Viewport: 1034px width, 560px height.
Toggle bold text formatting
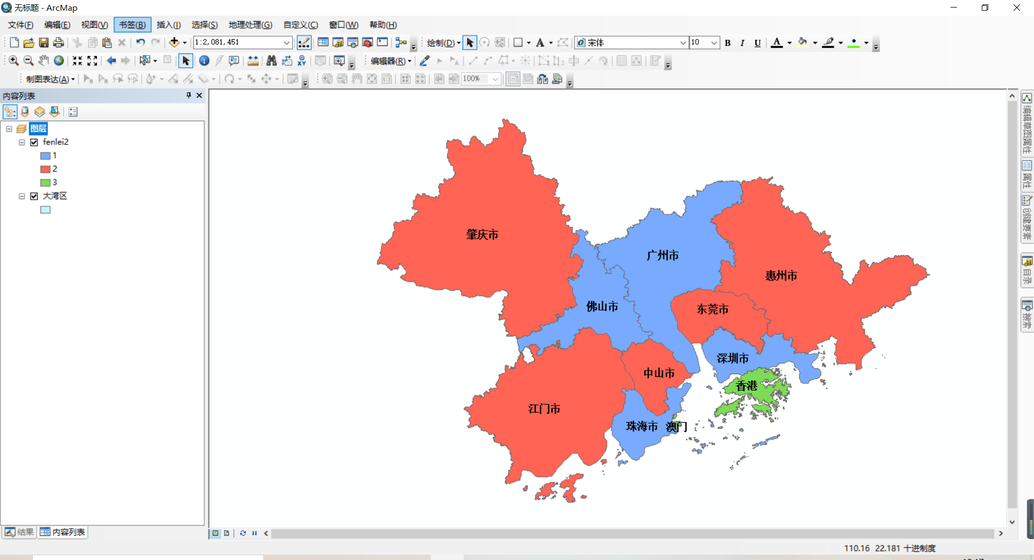(x=728, y=43)
